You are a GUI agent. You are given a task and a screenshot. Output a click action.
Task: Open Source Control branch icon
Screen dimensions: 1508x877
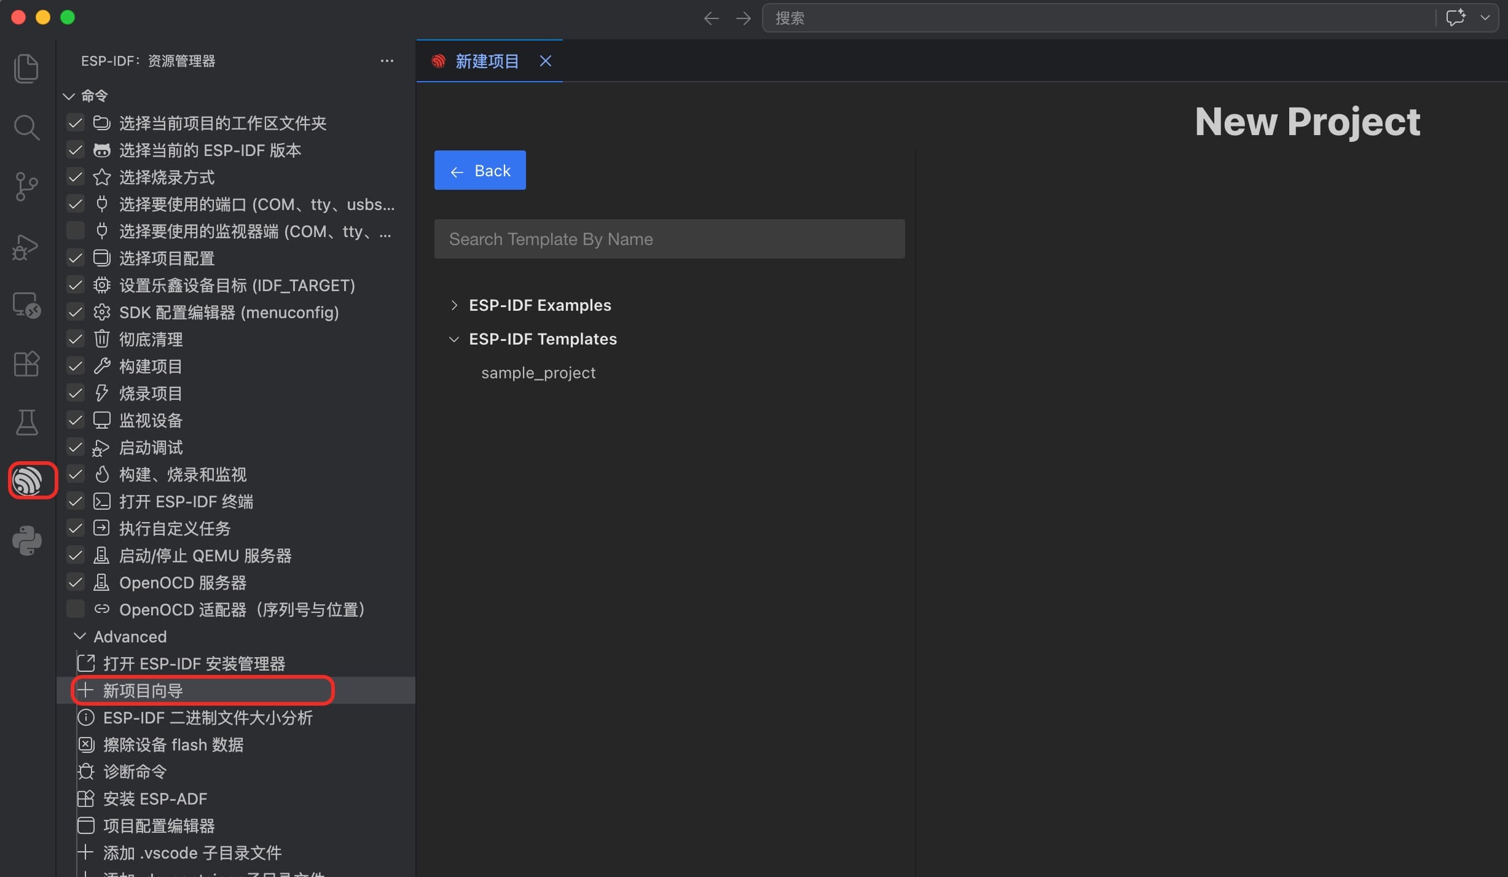click(x=26, y=187)
